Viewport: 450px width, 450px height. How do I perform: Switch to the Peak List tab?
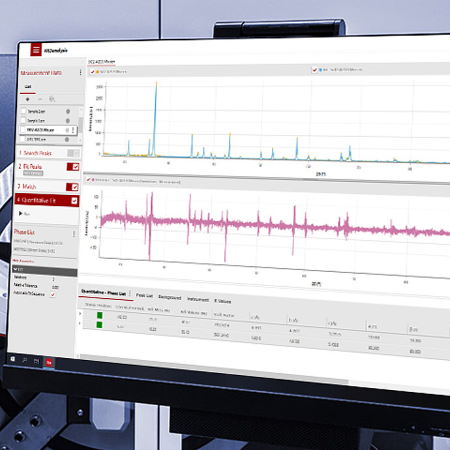coord(144,295)
